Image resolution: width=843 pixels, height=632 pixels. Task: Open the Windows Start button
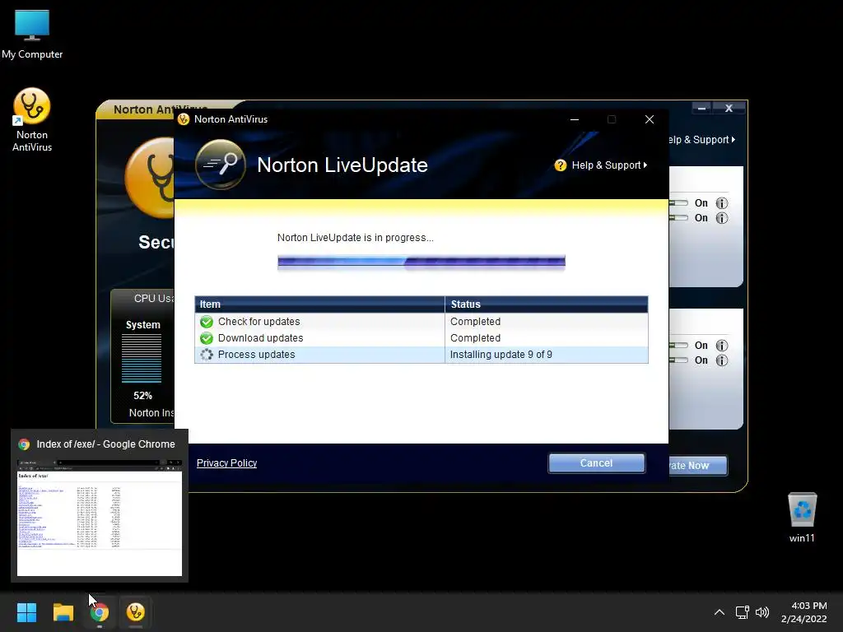point(26,612)
